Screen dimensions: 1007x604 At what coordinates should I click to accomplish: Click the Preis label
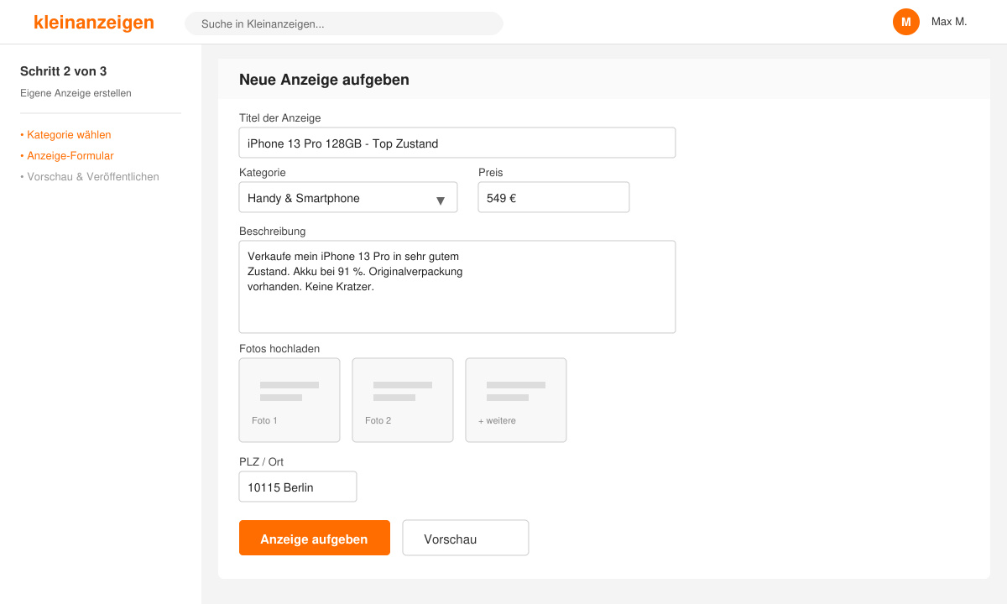[x=491, y=172]
